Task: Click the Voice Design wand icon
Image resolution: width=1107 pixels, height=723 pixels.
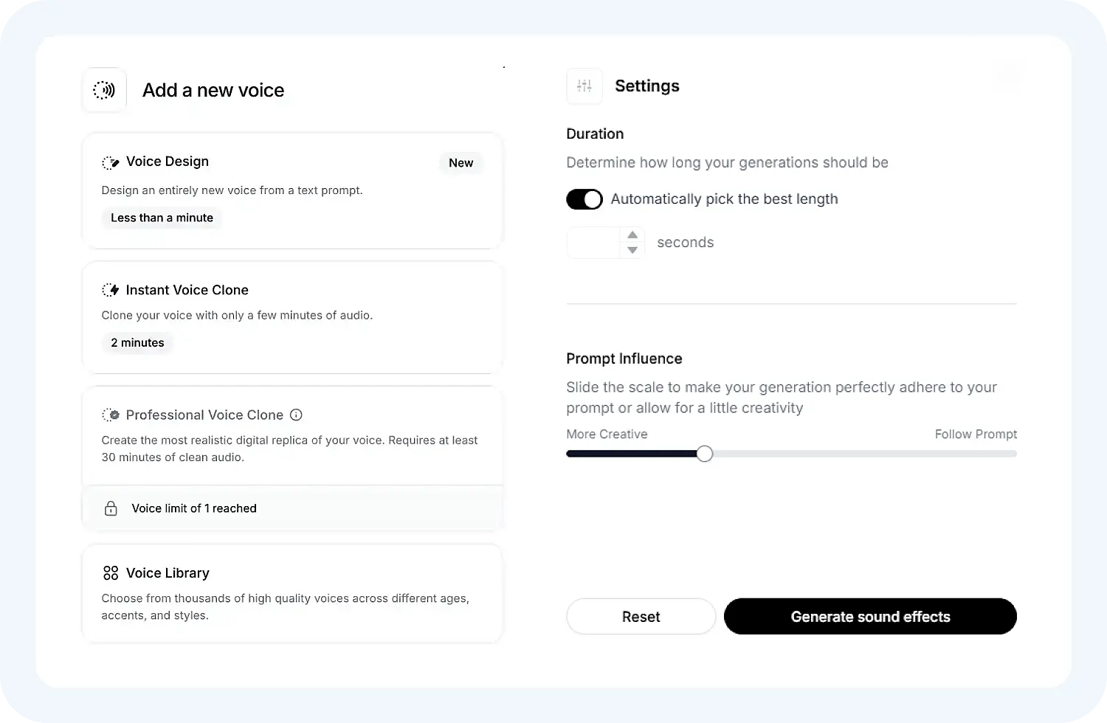Action: coord(110,162)
